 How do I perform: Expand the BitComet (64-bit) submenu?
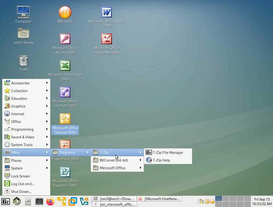click(x=117, y=160)
